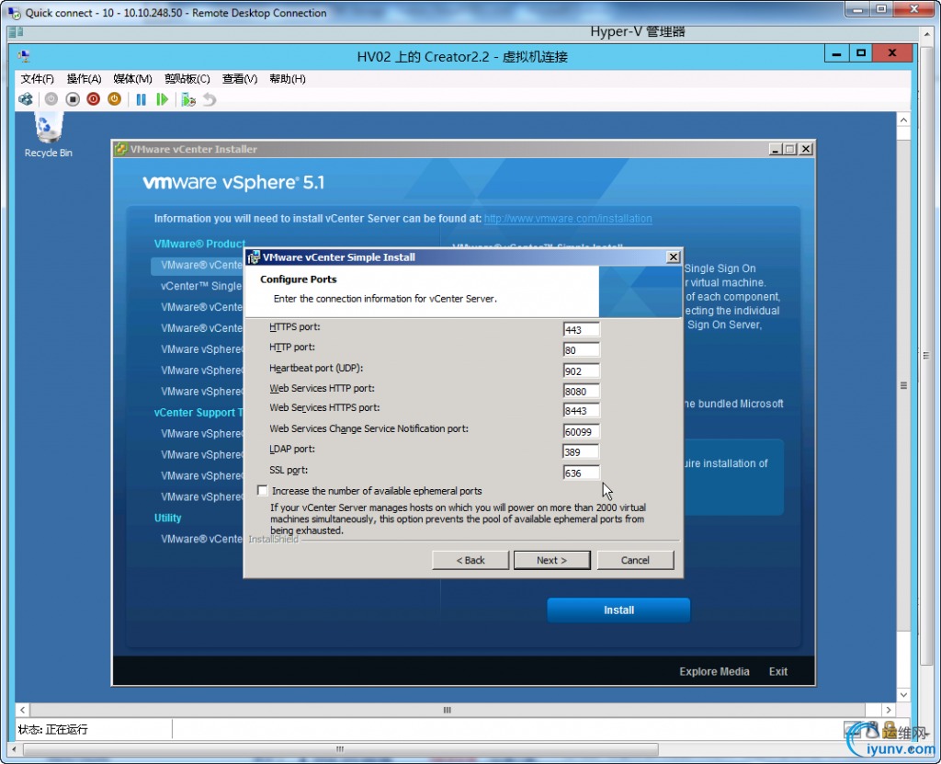Select vCenter™ Single item in product list
The image size is (941, 764).
201,286
